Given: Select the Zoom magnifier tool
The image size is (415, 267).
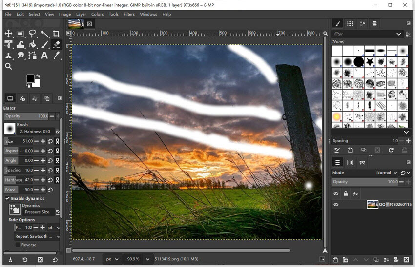Looking at the screenshot, I should pos(8,66).
